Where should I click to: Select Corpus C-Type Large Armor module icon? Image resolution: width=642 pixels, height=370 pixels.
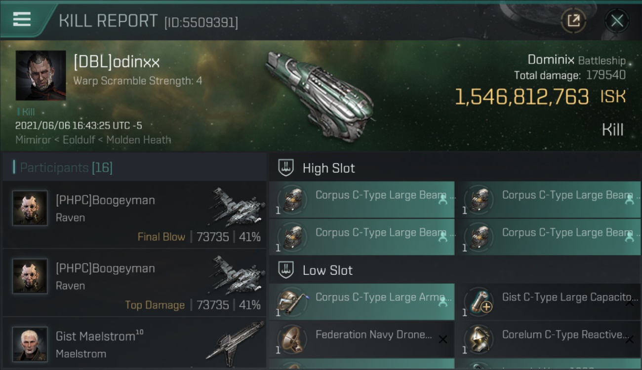click(292, 301)
